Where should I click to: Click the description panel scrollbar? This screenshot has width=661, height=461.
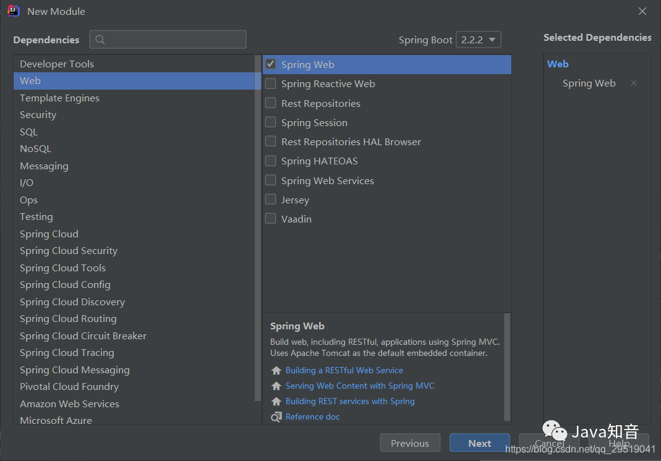click(507, 366)
